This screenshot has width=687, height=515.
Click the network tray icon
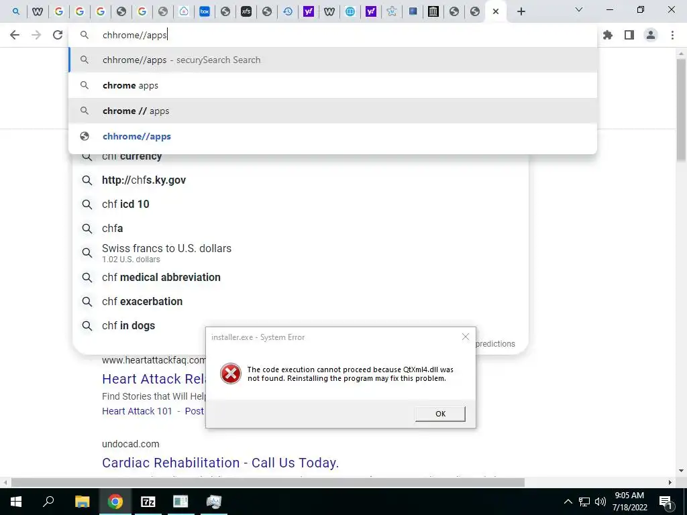(x=584, y=502)
